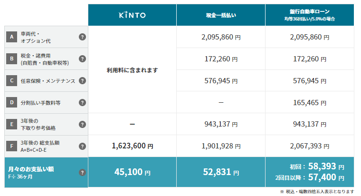Click the 均等36回払い/5.0%の場合 subtitle
Viewport: 361px width, 196px height.
(309, 19)
